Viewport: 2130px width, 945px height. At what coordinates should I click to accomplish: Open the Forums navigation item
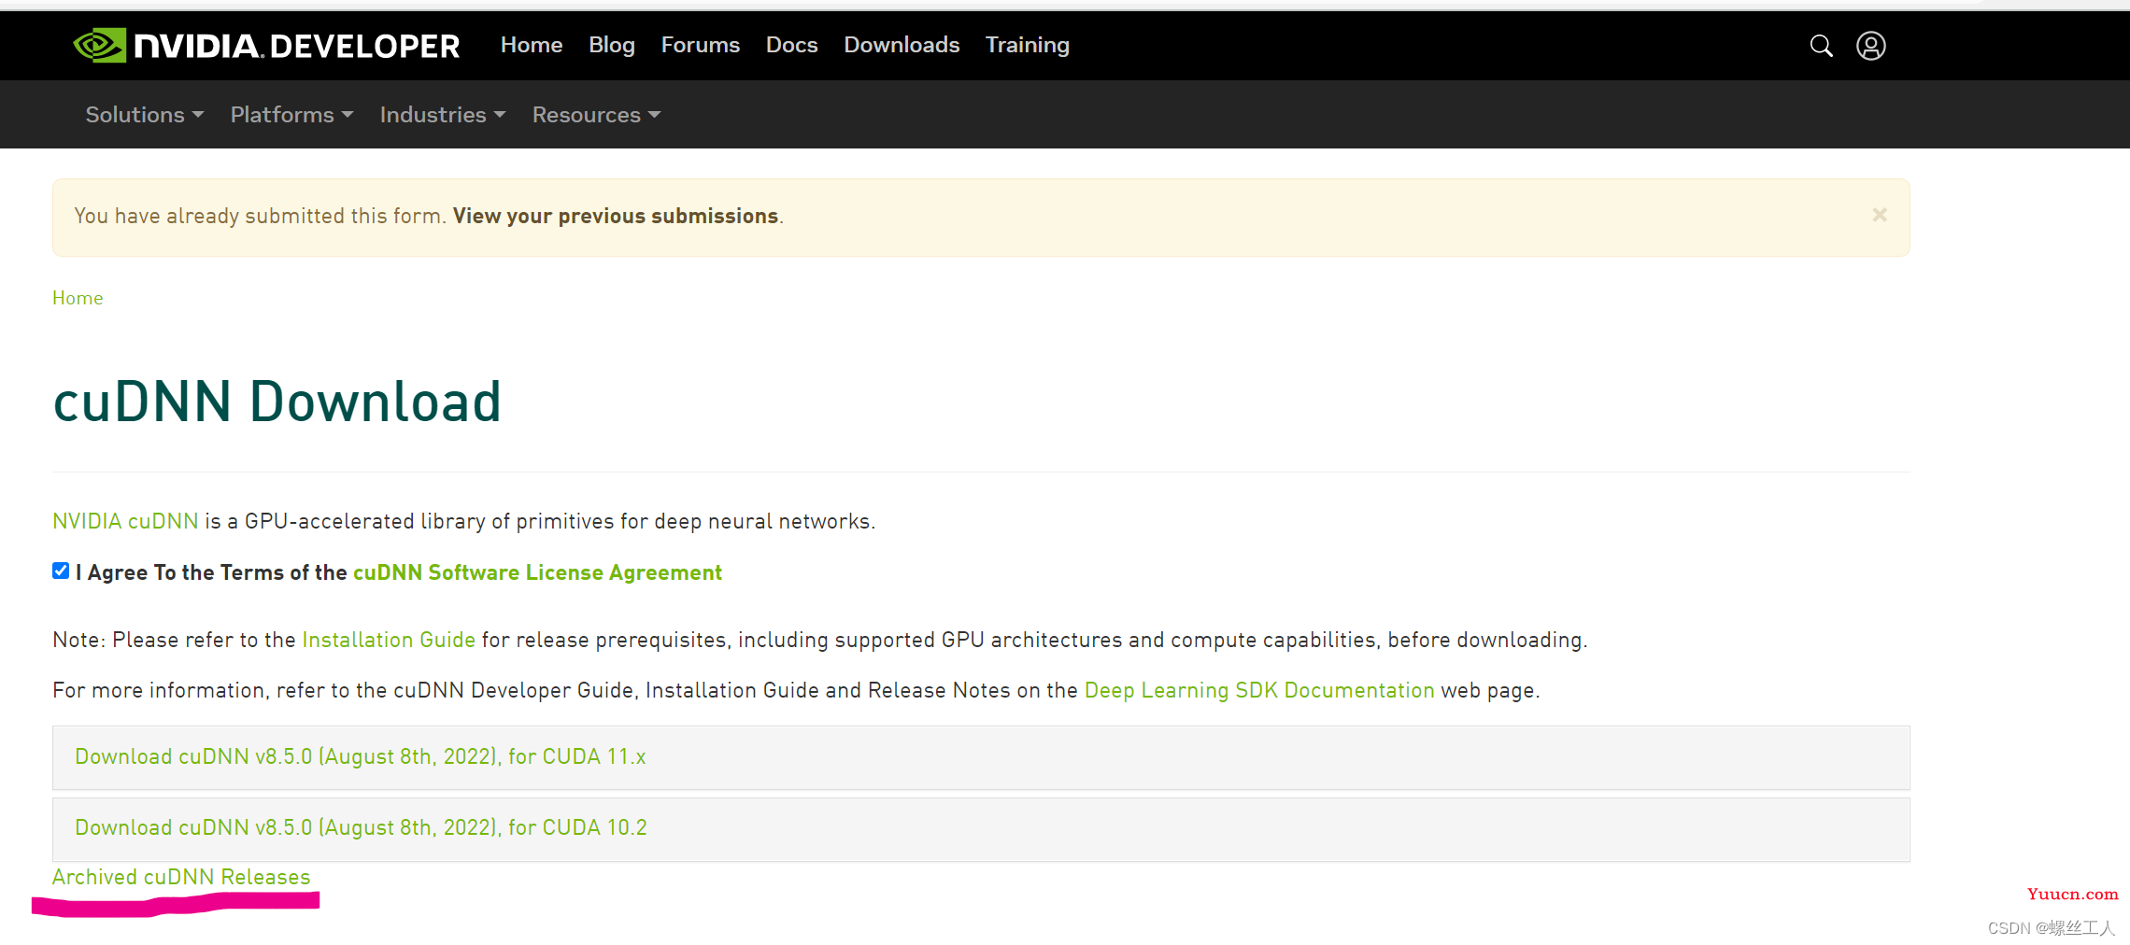[701, 45]
